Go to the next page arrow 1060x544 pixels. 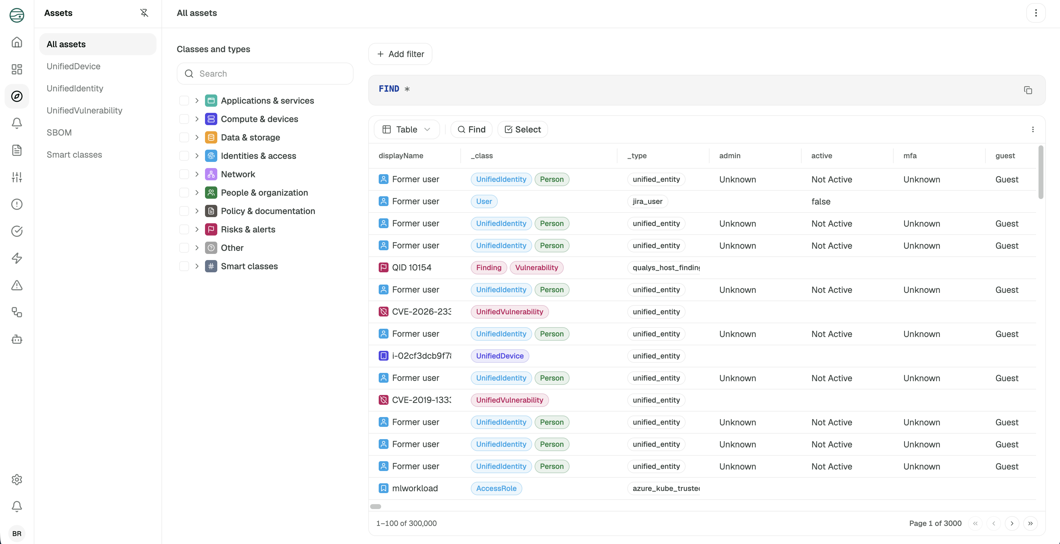[1012, 523]
